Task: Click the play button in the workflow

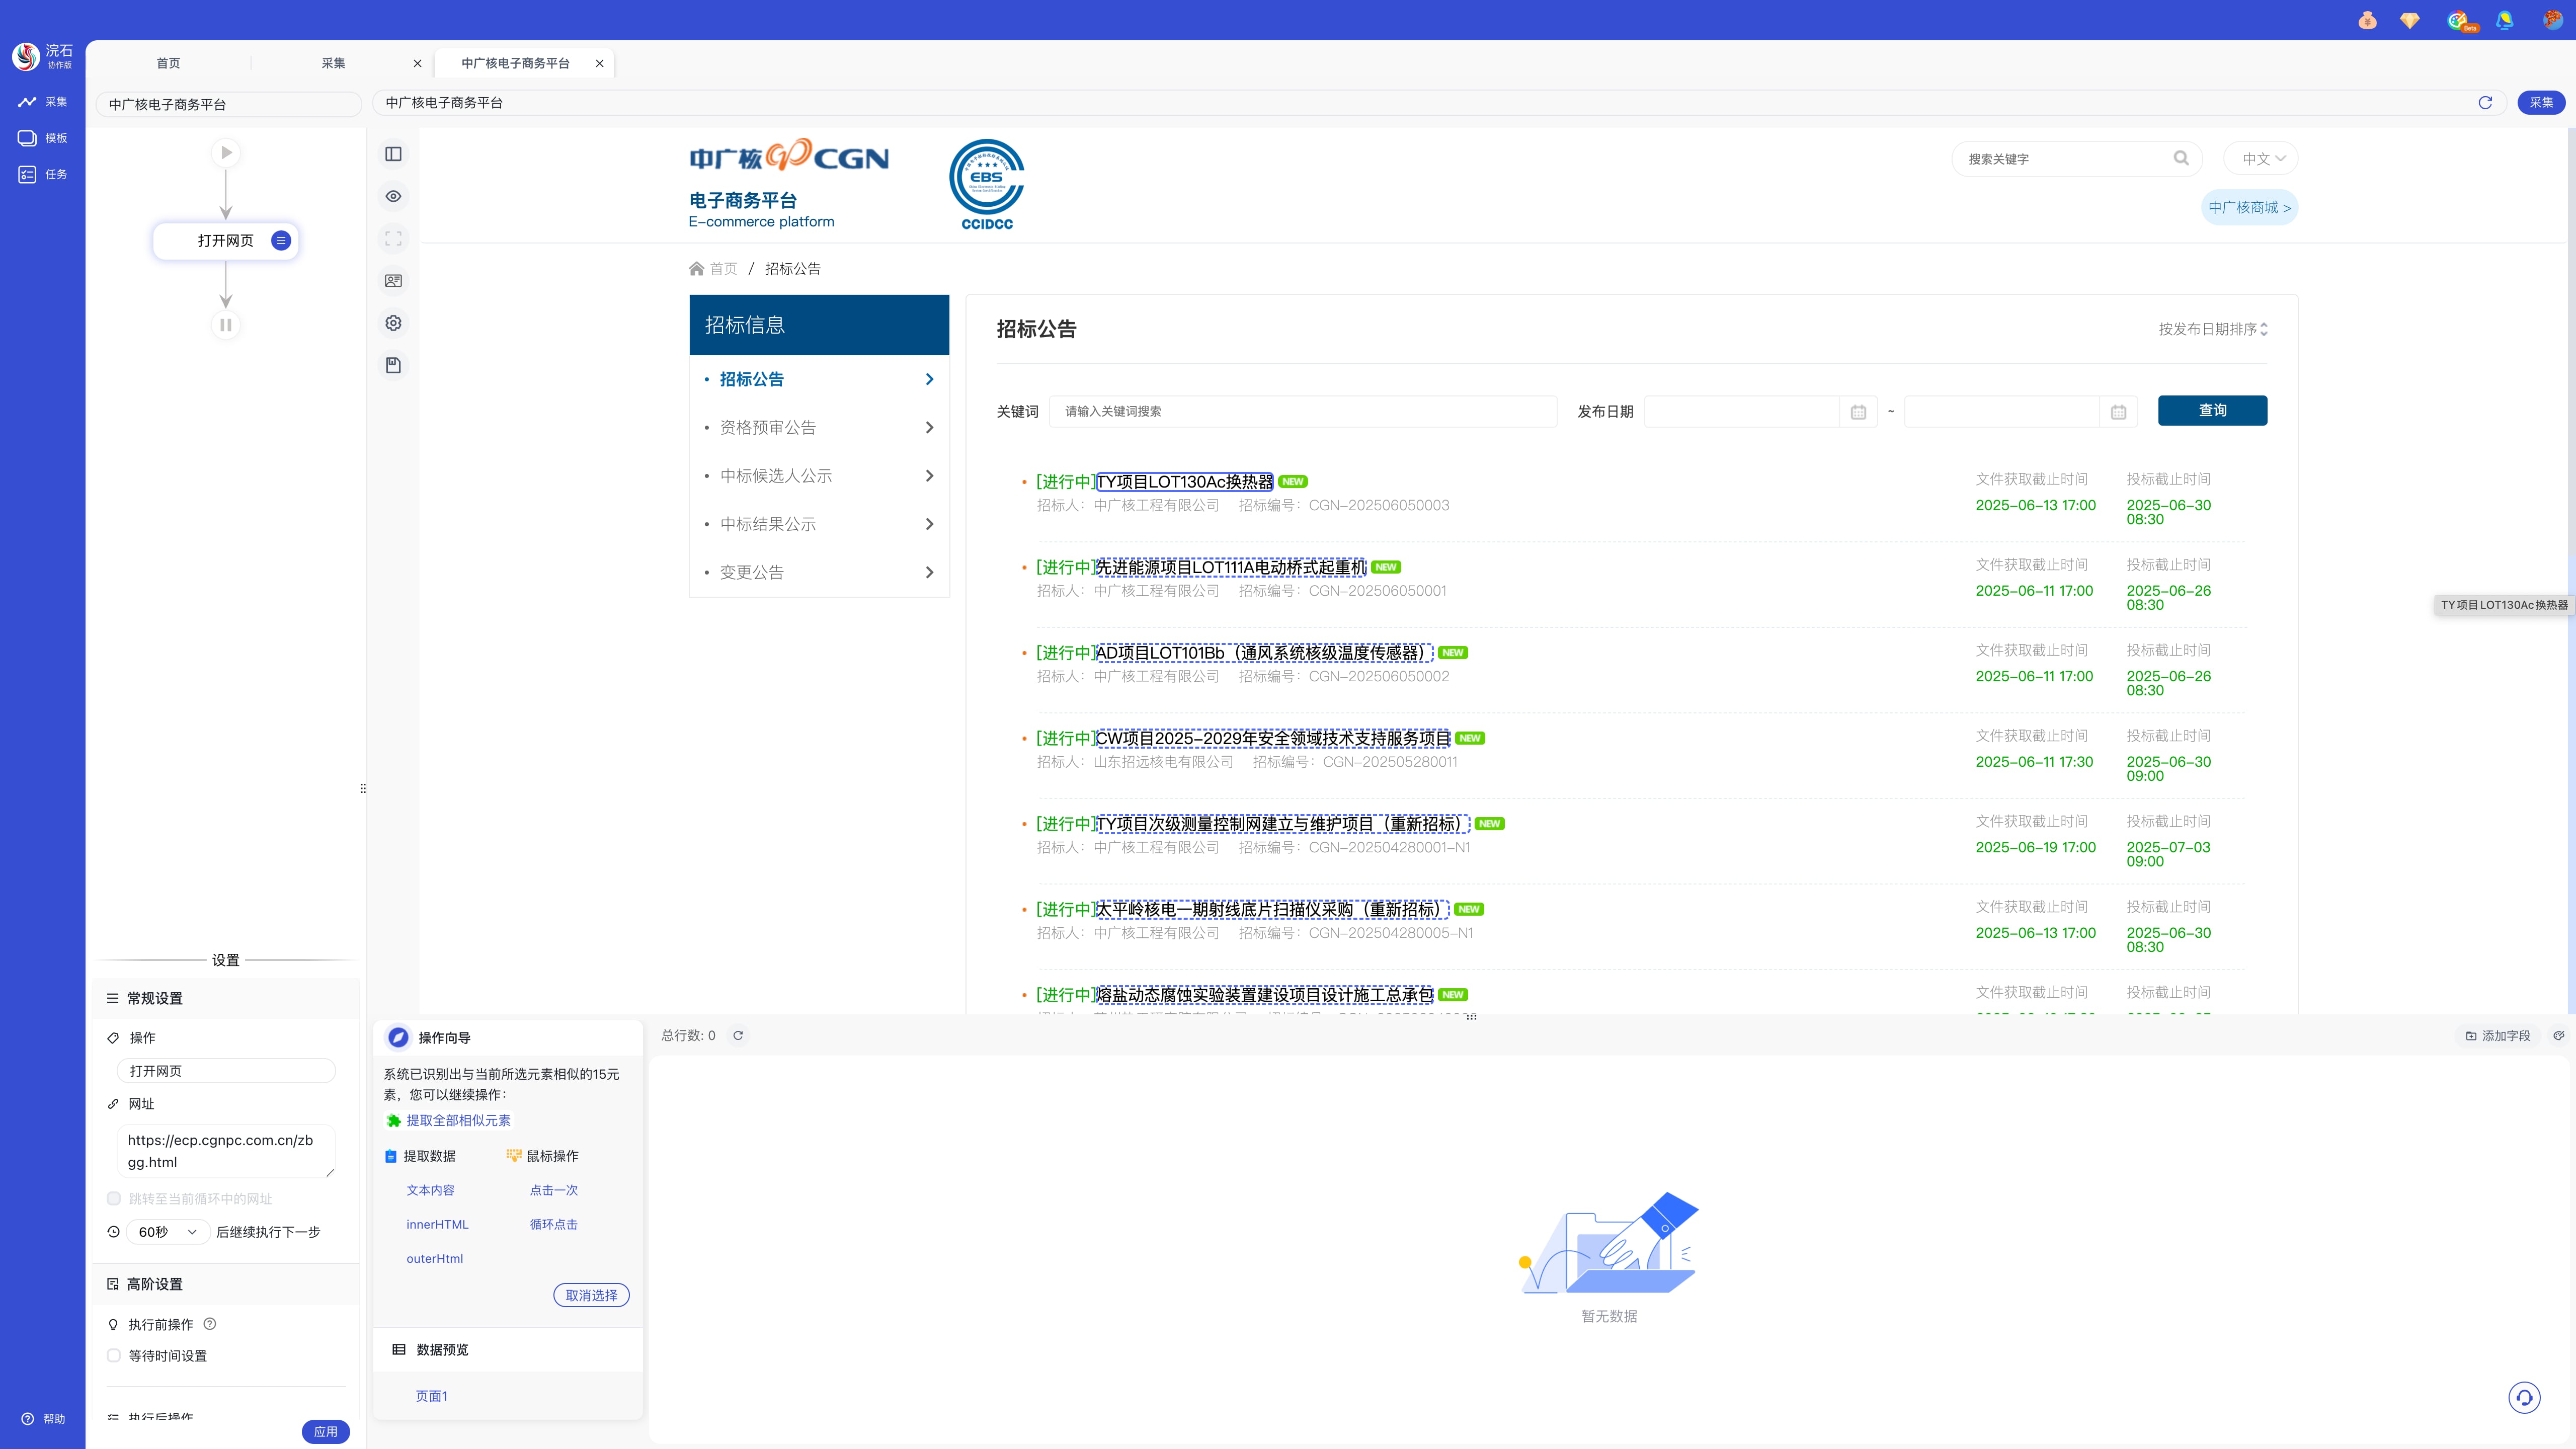Action: tap(226, 153)
